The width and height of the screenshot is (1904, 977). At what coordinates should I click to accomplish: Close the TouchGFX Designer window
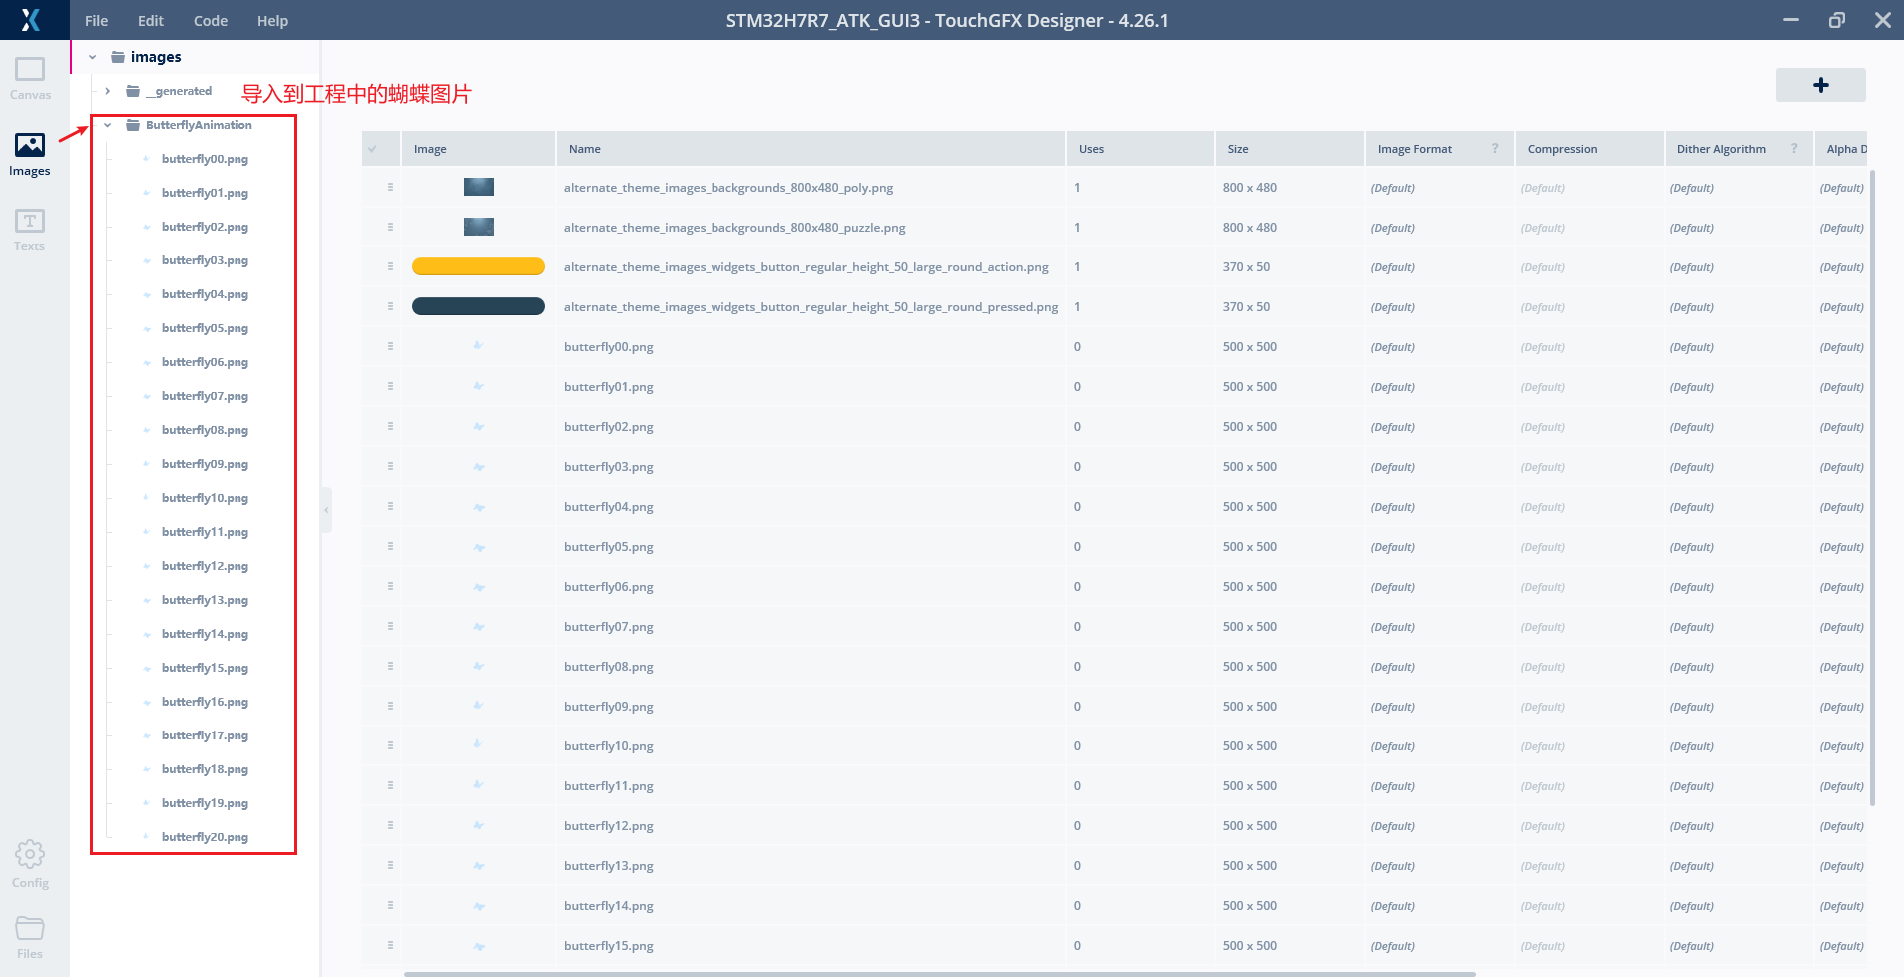1882,20
